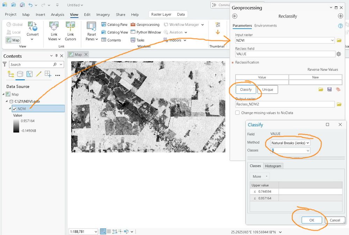Switch to the Histogram tab
Screen dimensions: 349x235
(x=272, y=166)
